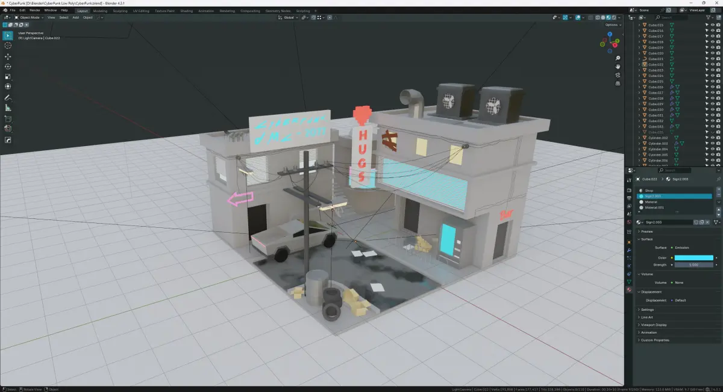Click the cyan emission Color swatch
This screenshot has width=723, height=392.
pyautogui.click(x=693, y=257)
